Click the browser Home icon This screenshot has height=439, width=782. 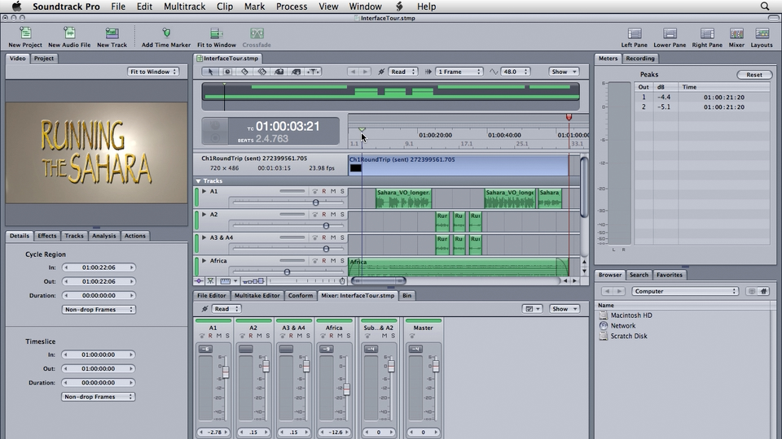tap(763, 291)
